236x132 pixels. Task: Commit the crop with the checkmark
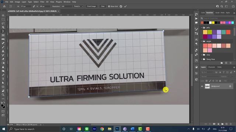click(125, 6)
